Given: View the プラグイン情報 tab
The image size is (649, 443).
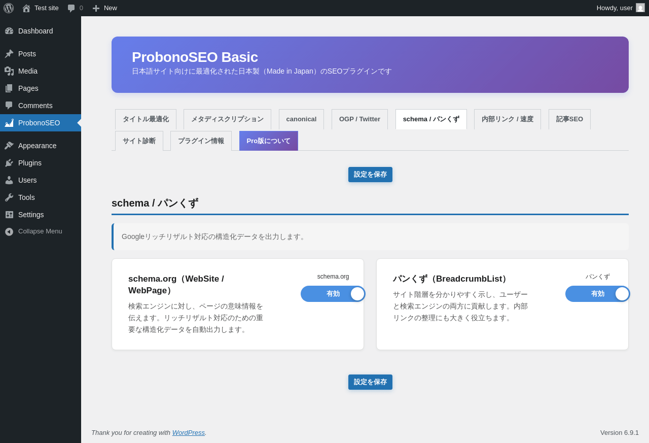Looking at the screenshot, I should point(201,141).
